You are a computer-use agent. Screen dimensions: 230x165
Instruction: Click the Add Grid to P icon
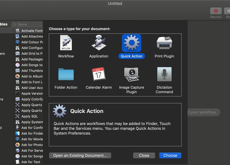[x=18, y=53]
